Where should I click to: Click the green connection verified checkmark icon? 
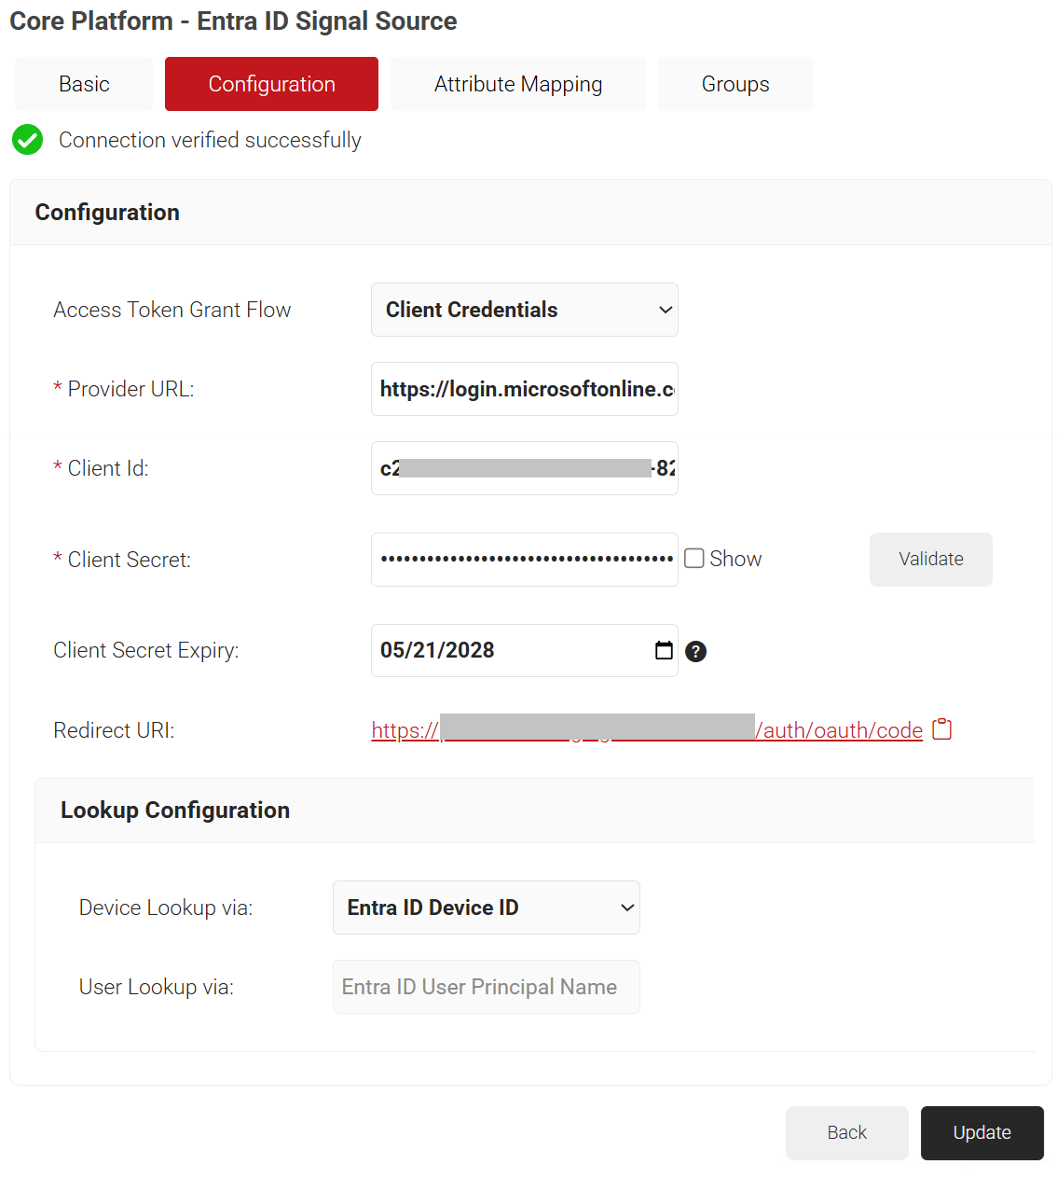coord(28,140)
